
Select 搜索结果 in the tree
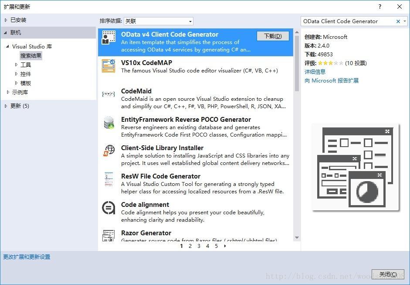[x=31, y=55]
